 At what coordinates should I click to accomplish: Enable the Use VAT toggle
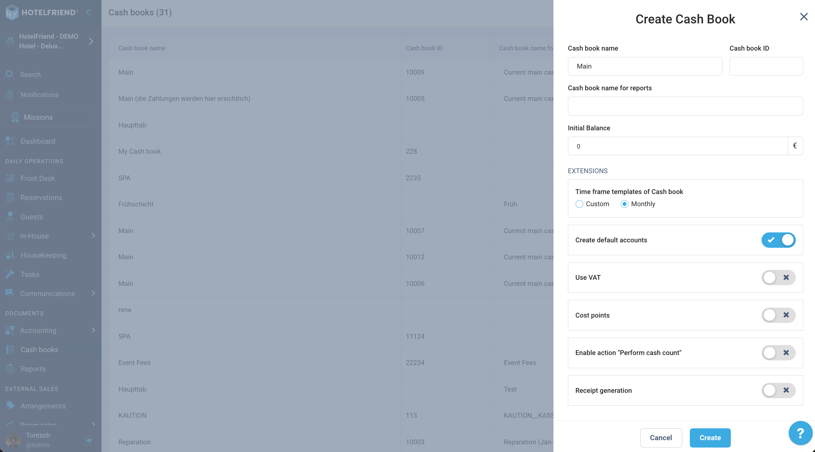[778, 278]
